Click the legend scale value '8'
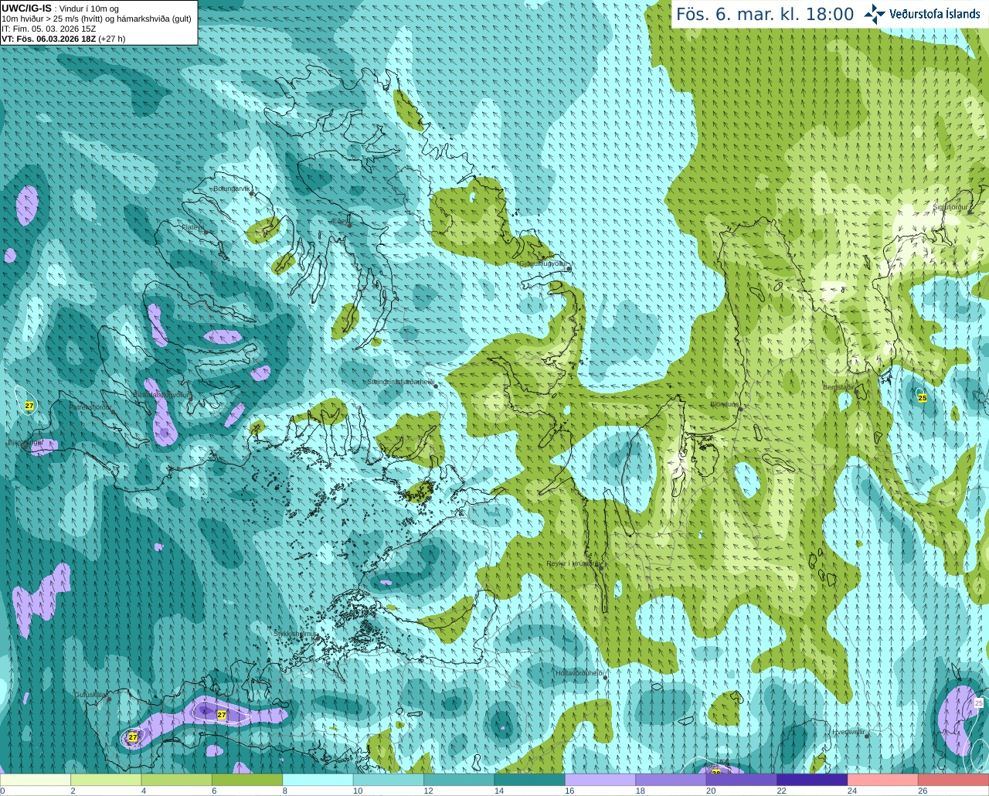This screenshot has width=989, height=796. click(285, 791)
